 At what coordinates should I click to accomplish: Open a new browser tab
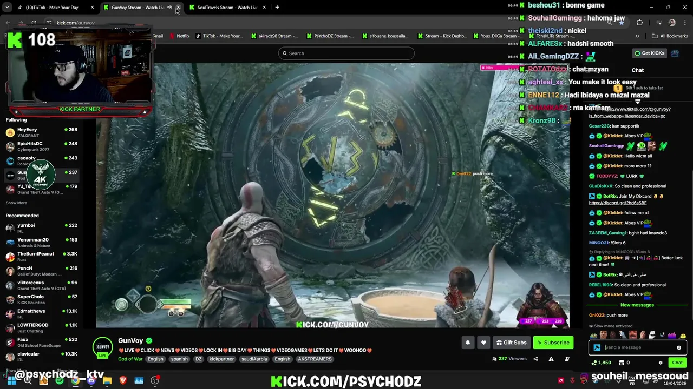[x=277, y=8]
